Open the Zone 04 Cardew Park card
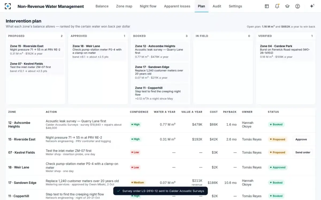 click(286, 51)
